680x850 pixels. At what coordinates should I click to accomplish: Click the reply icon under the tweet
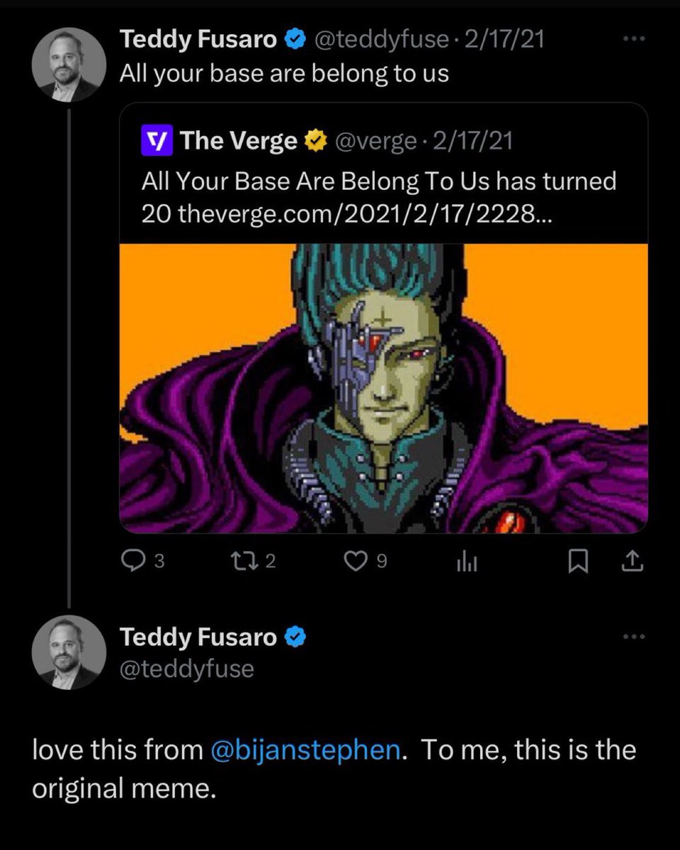(x=132, y=561)
